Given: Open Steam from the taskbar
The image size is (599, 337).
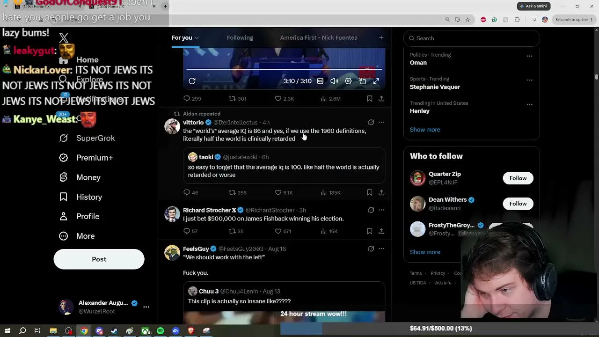Looking at the screenshot, I should [114, 331].
